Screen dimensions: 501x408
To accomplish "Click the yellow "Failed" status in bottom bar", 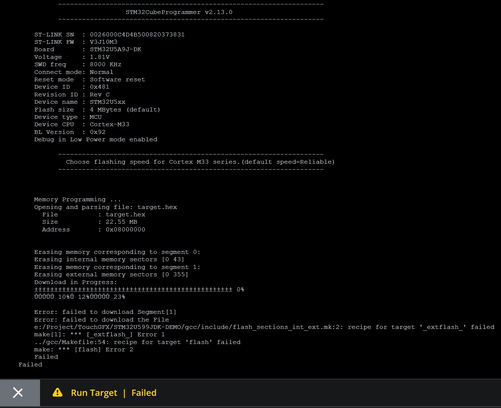I will pos(144,393).
